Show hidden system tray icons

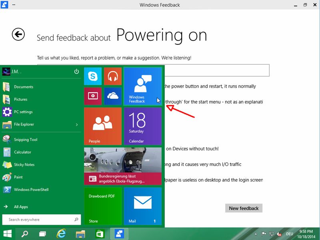coord(256,234)
